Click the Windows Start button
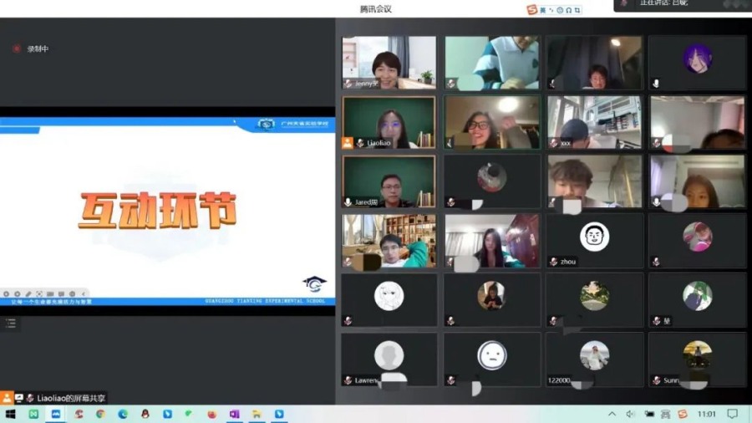 (10, 414)
